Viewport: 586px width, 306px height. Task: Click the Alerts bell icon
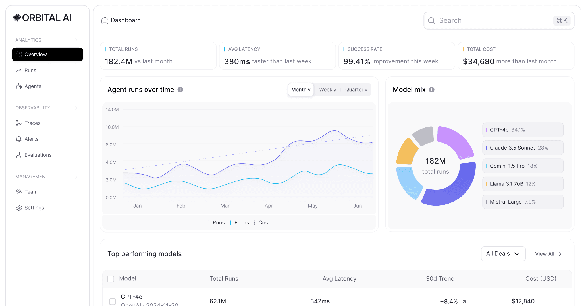click(x=19, y=139)
